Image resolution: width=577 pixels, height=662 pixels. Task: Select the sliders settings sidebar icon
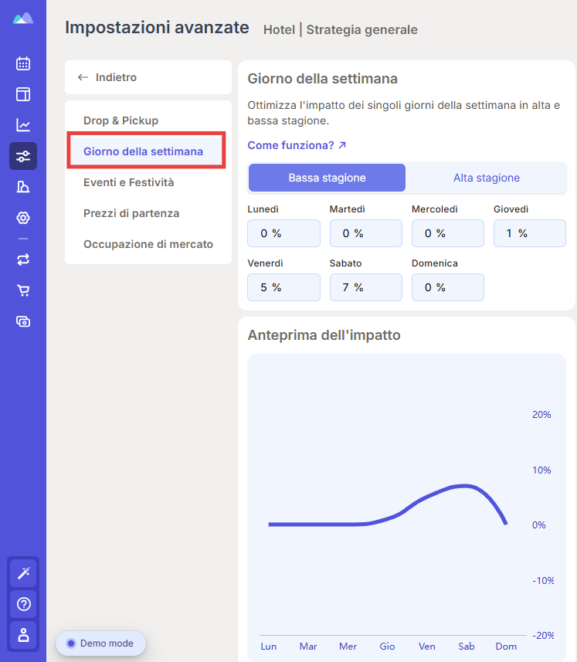23,156
